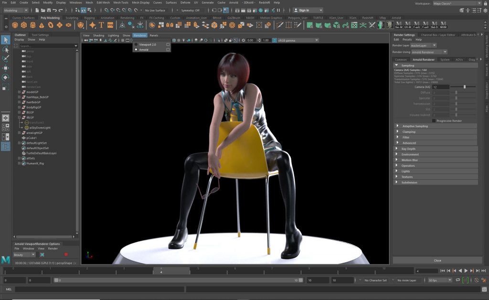Open the Mesh Tools menu

121,2
